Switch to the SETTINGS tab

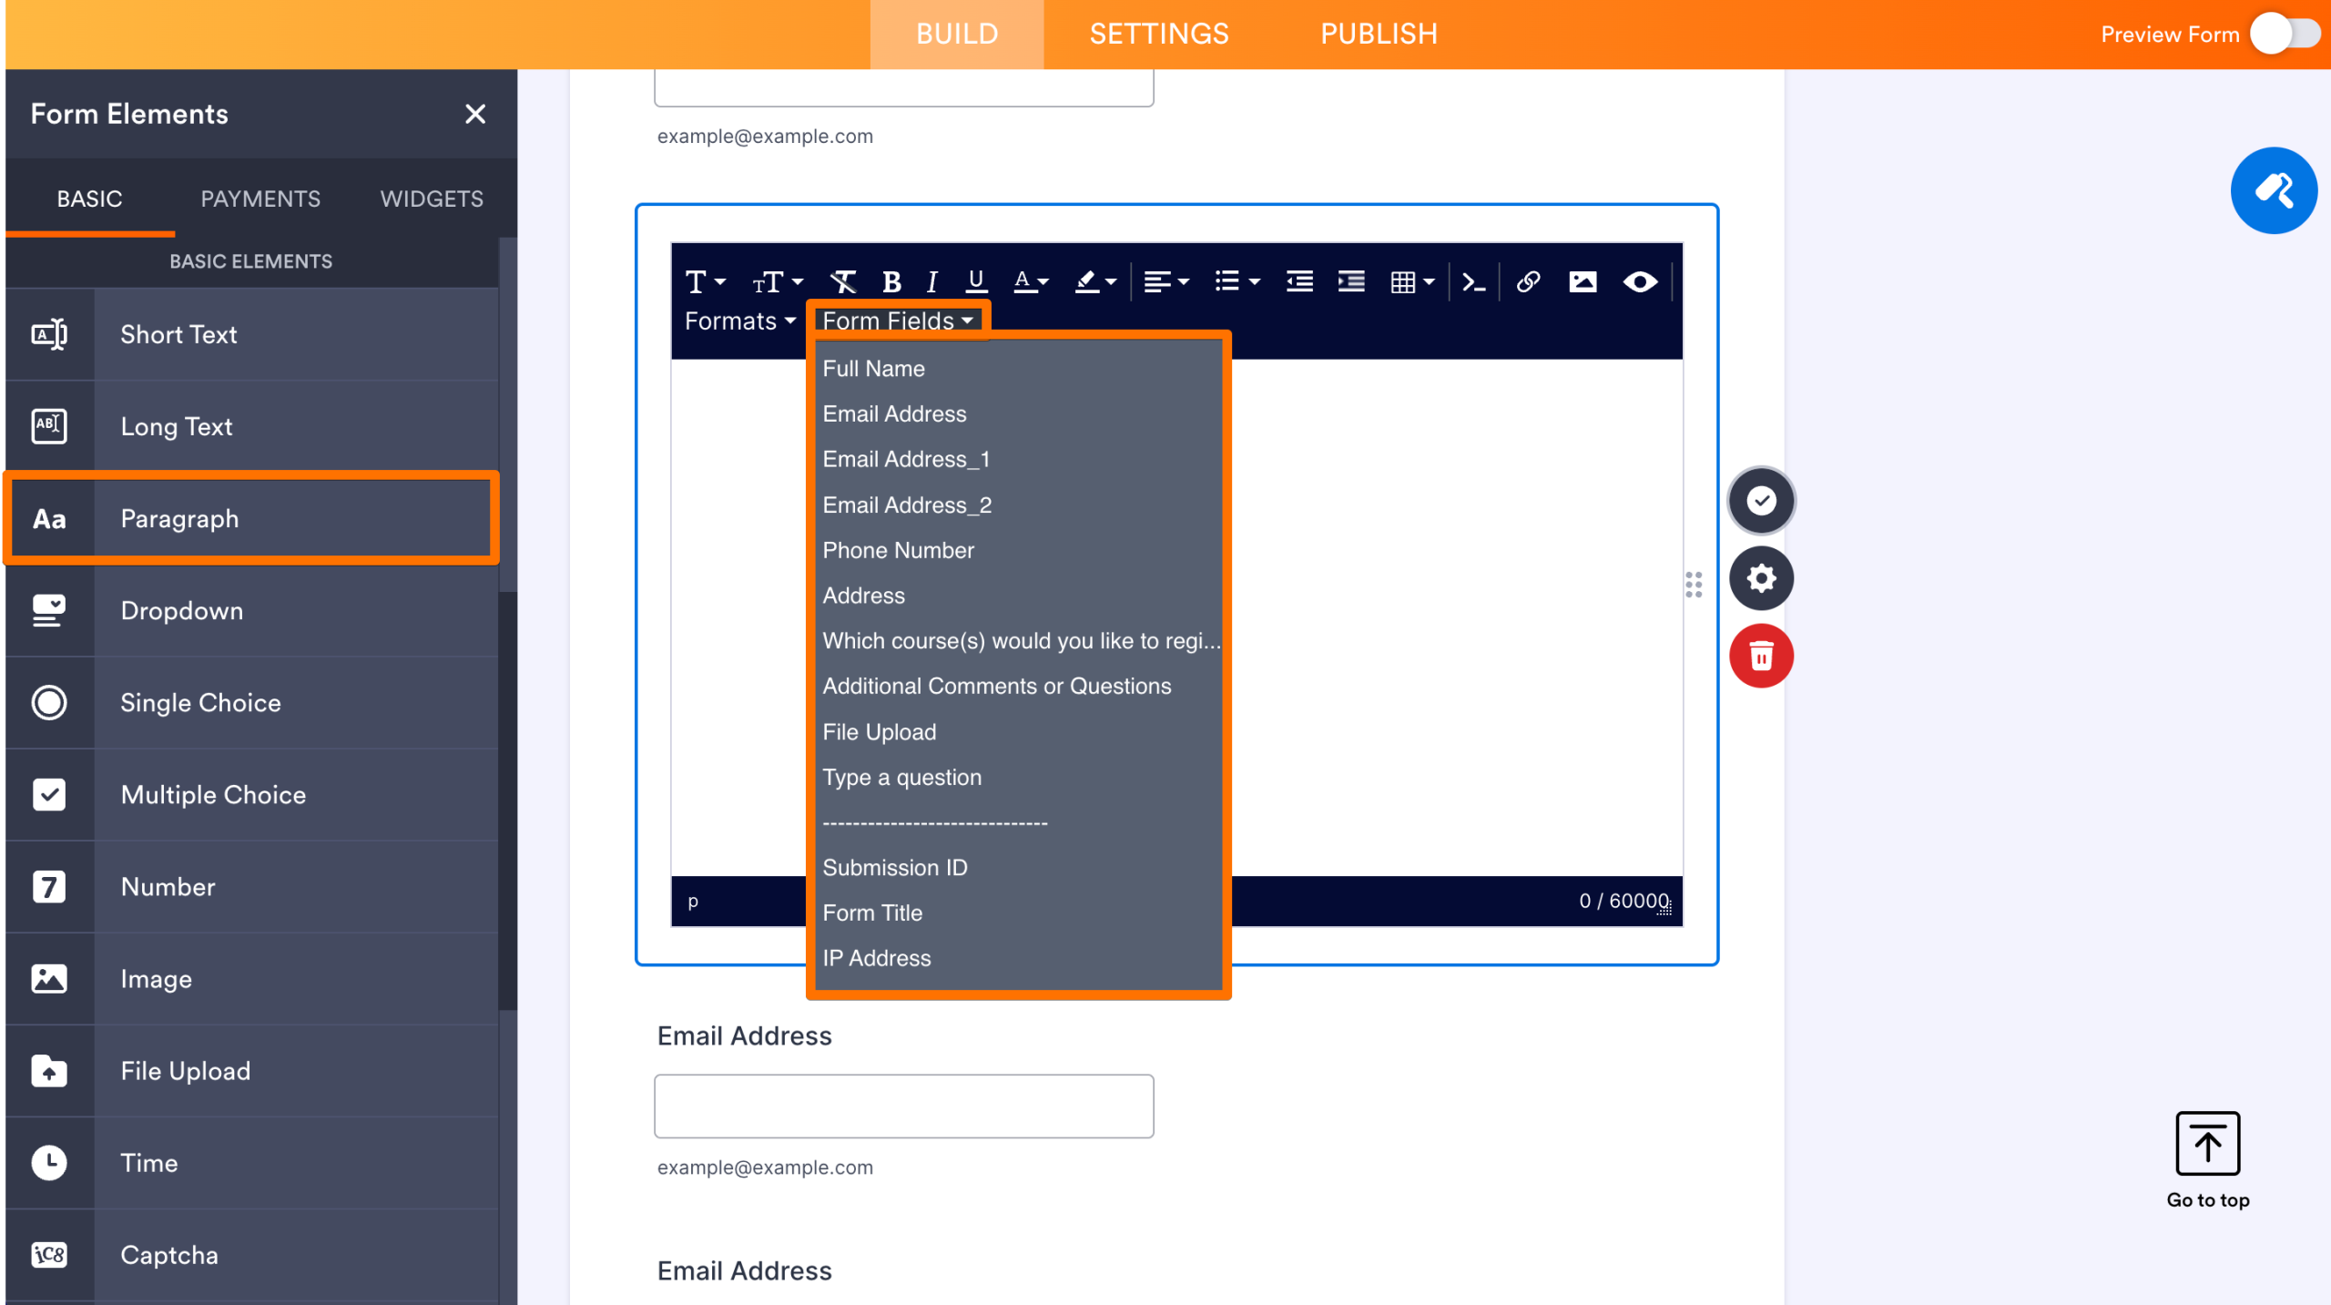click(1158, 35)
